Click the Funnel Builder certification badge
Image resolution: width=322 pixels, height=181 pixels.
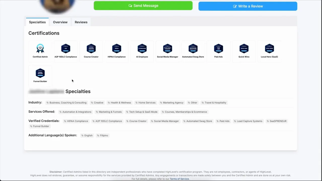click(40, 73)
